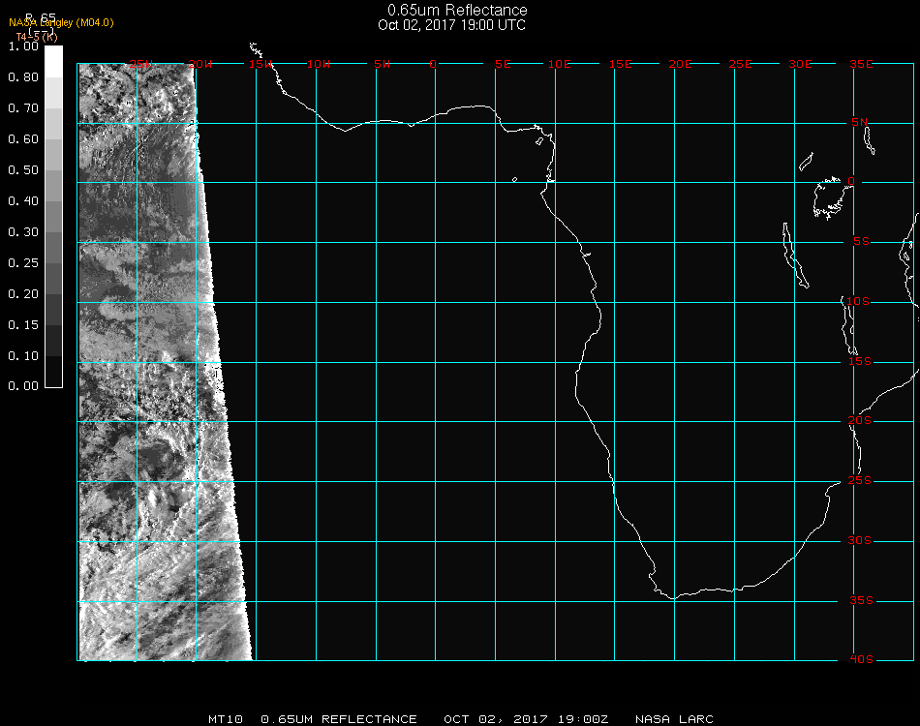Click the 15W longitude label
Image resolution: width=920 pixels, height=726 pixels.
coord(261,64)
